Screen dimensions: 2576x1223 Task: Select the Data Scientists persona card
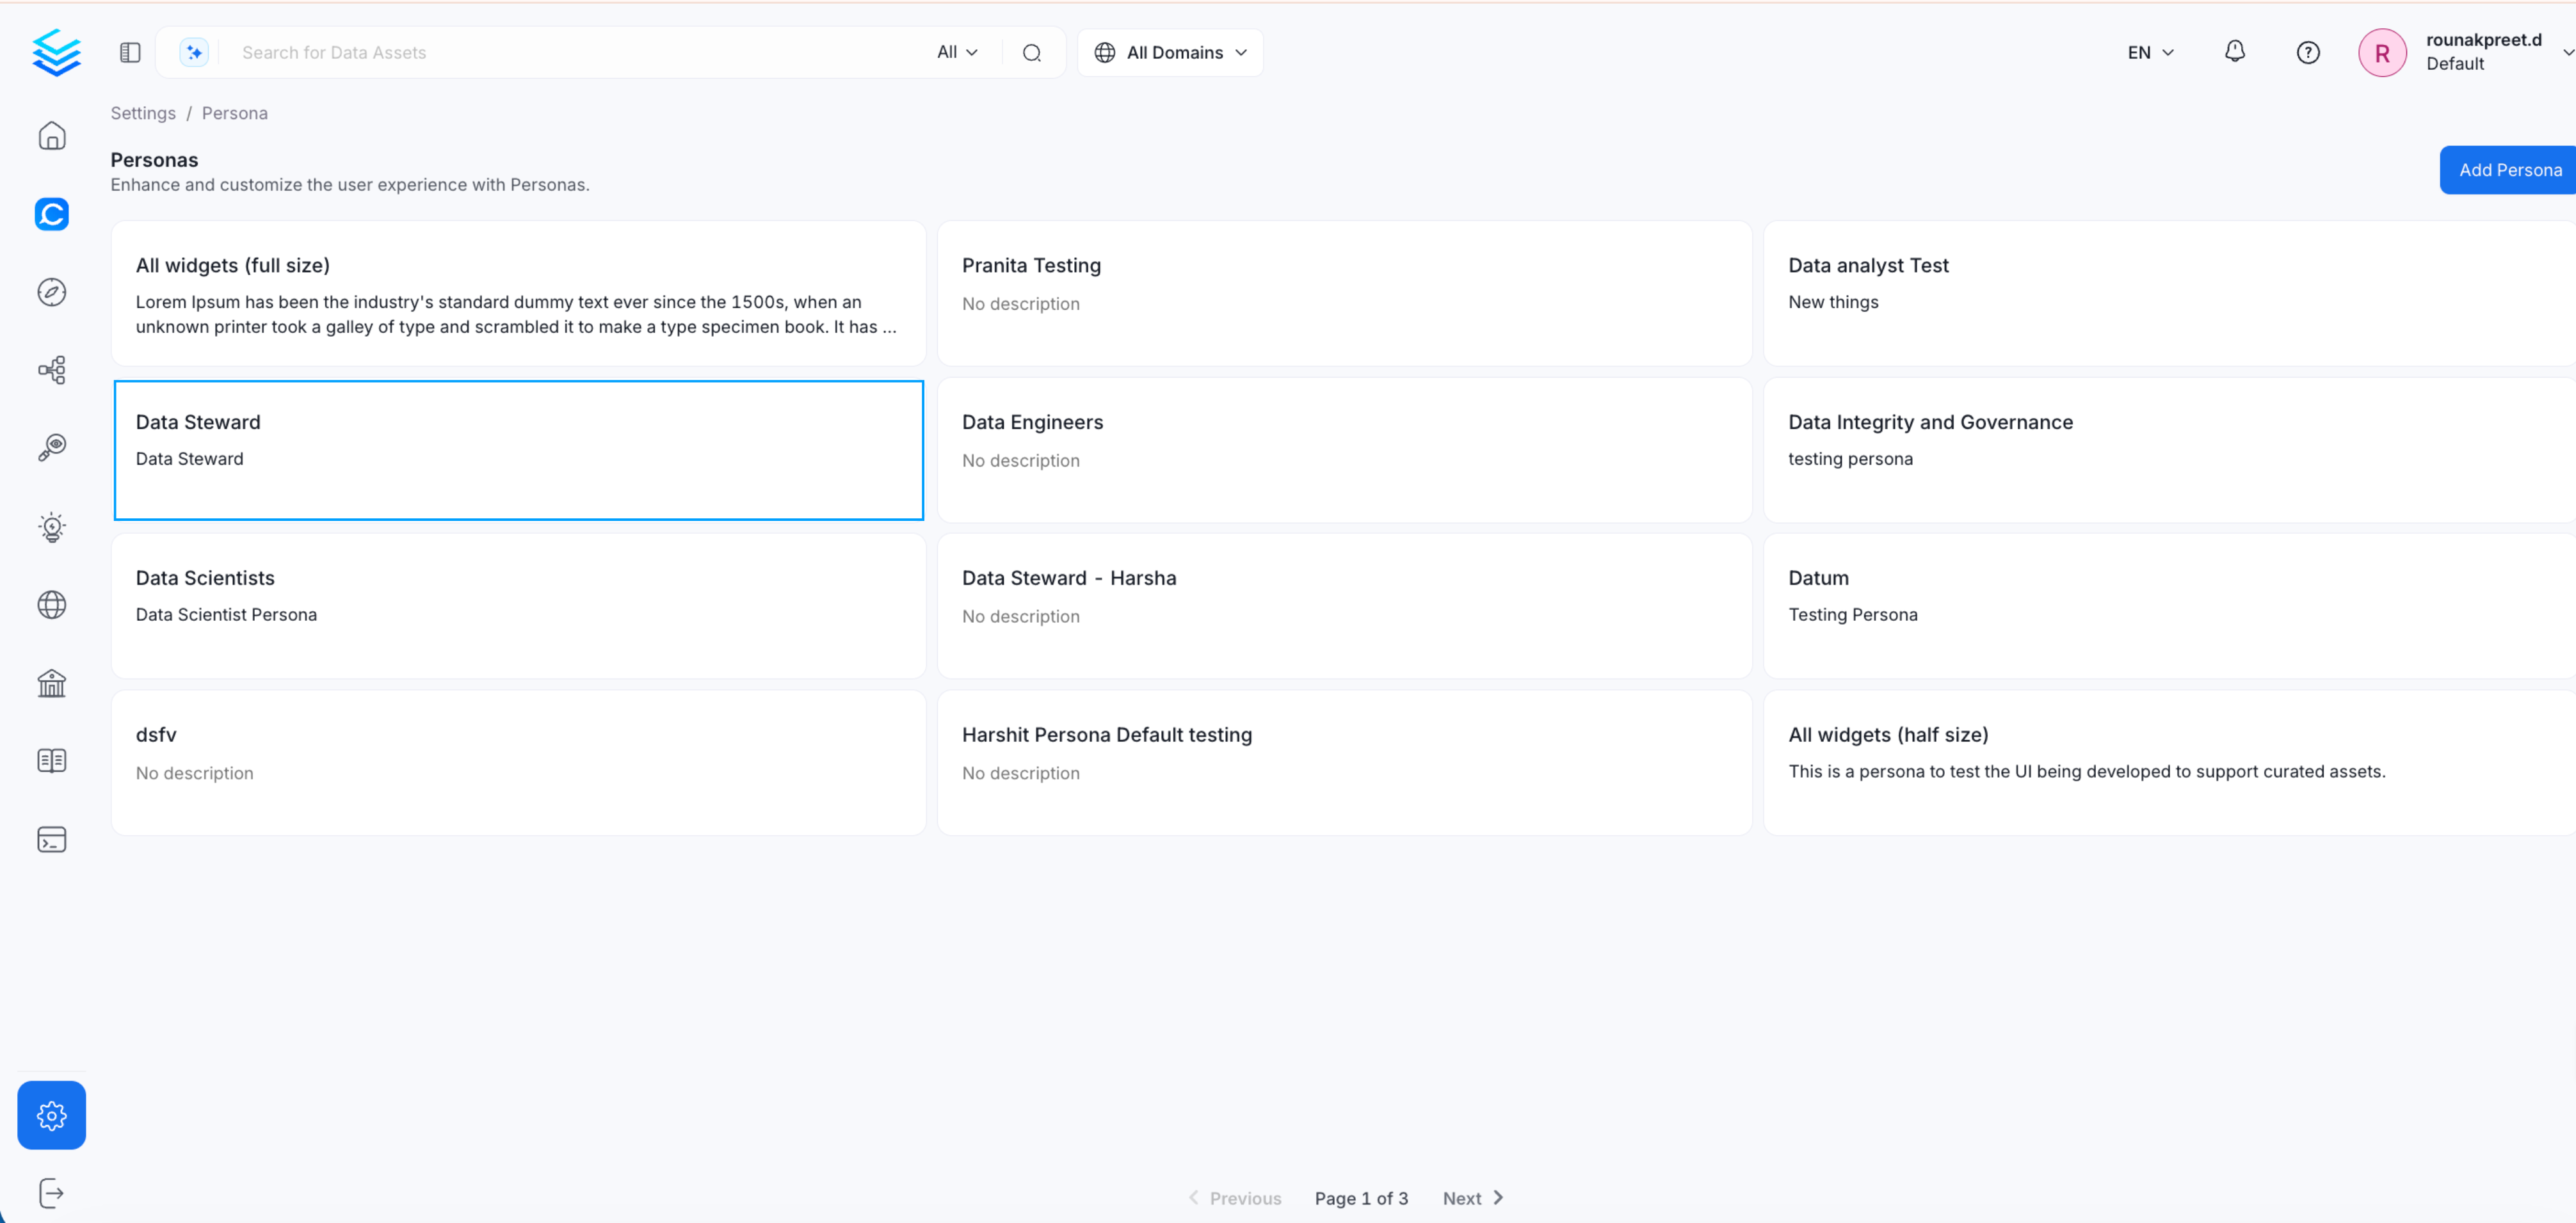tap(518, 606)
